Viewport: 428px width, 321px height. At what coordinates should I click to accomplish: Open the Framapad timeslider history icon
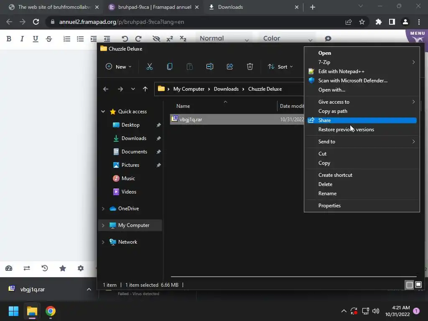tap(44, 268)
